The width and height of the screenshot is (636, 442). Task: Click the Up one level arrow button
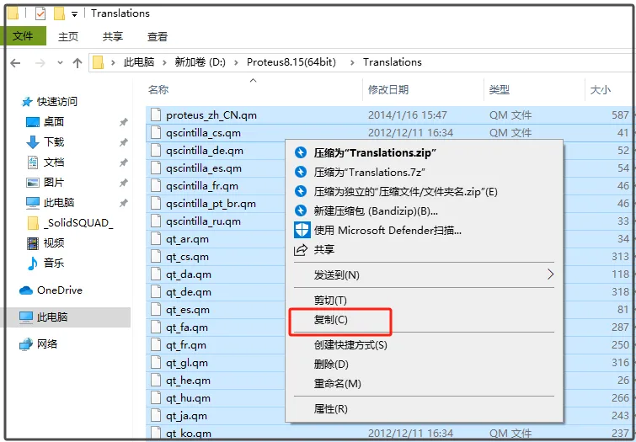(x=77, y=63)
